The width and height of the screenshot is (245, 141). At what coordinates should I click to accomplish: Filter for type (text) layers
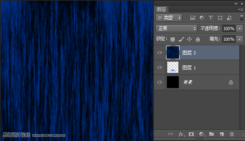[211, 17]
